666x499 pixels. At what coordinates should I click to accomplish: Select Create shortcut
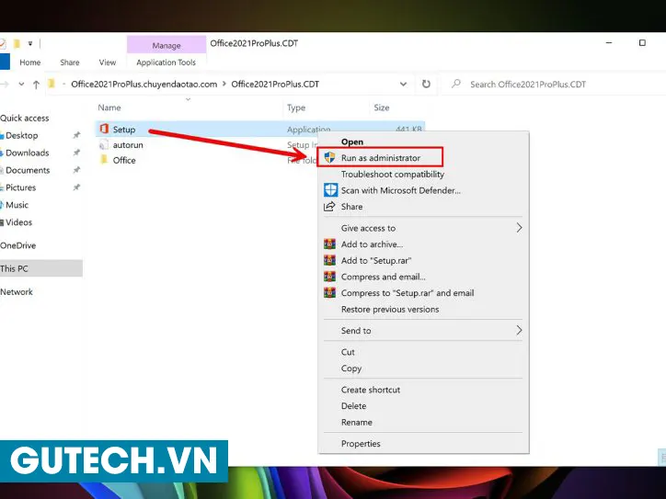click(371, 390)
